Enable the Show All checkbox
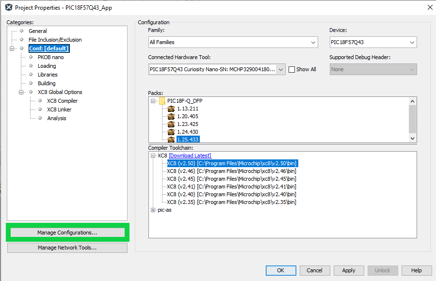This screenshot has height=281, width=436. coord(291,69)
